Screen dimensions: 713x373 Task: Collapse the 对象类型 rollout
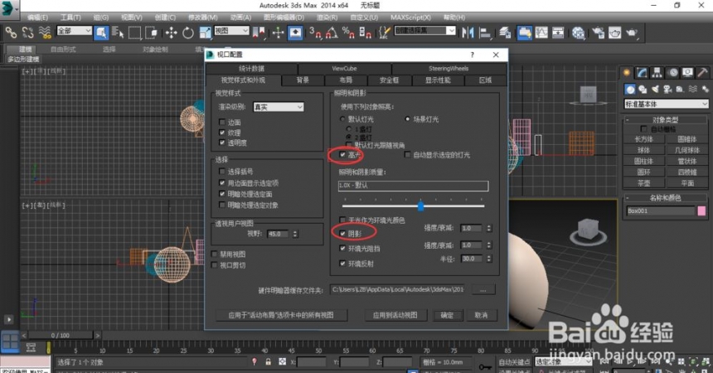pyautogui.click(x=665, y=119)
